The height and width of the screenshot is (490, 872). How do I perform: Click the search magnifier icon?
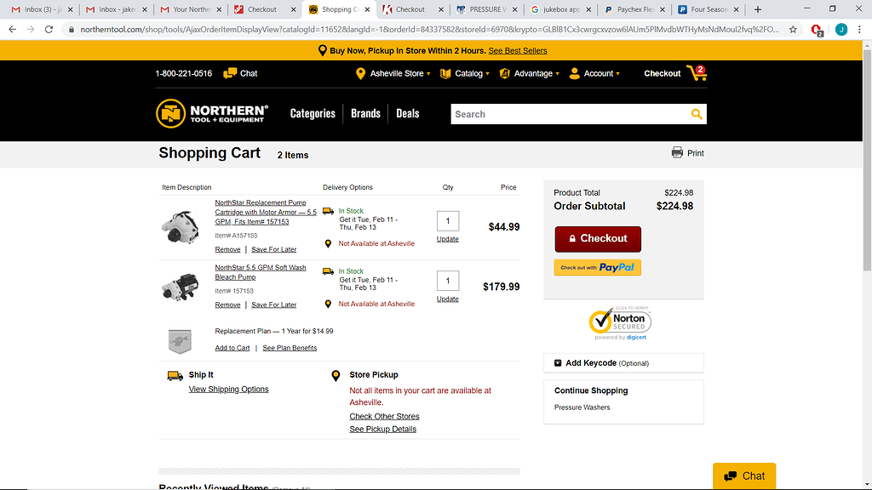[697, 114]
